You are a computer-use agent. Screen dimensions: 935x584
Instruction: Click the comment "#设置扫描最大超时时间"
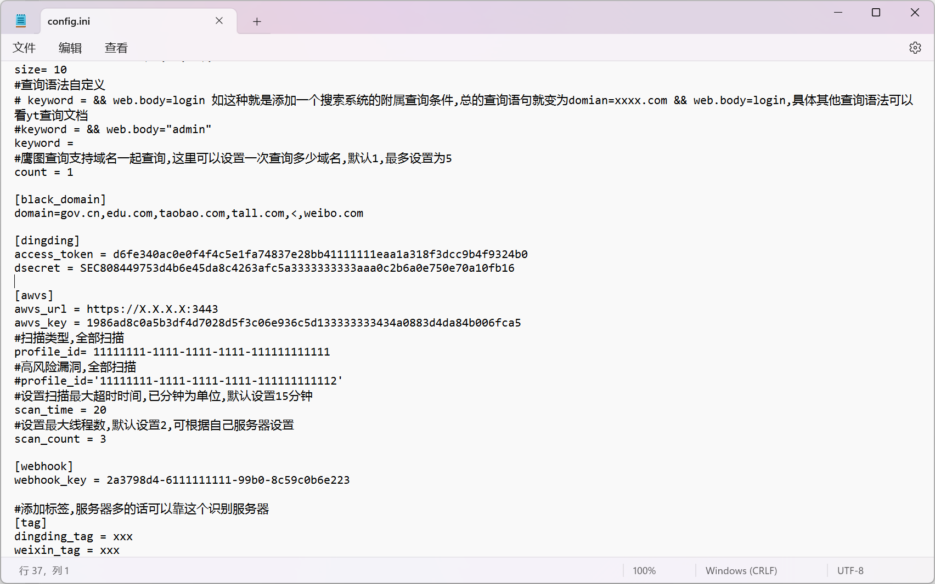point(164,396)
